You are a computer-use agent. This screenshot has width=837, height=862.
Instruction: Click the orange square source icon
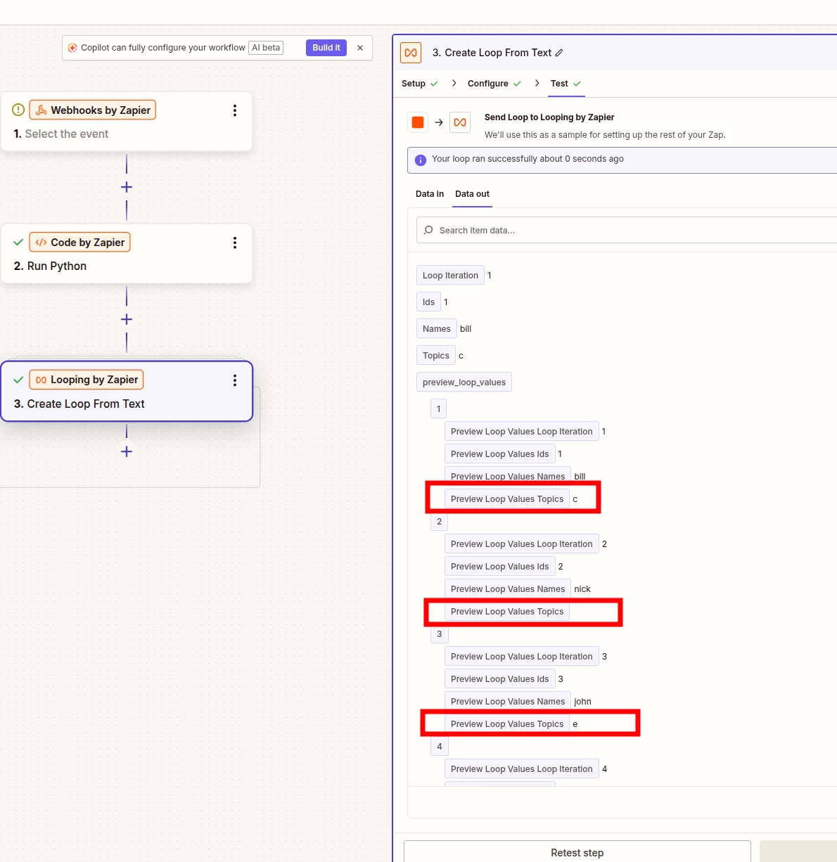tap(418, 122)
